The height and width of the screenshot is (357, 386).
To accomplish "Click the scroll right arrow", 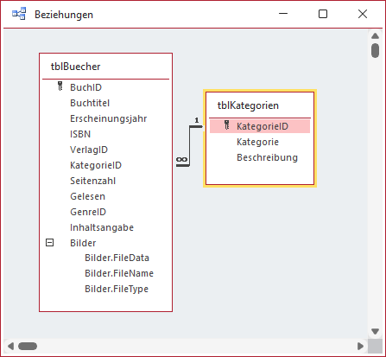I will [x=360, y=346].
